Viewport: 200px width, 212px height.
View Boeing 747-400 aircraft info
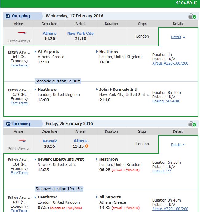(166, 101)
